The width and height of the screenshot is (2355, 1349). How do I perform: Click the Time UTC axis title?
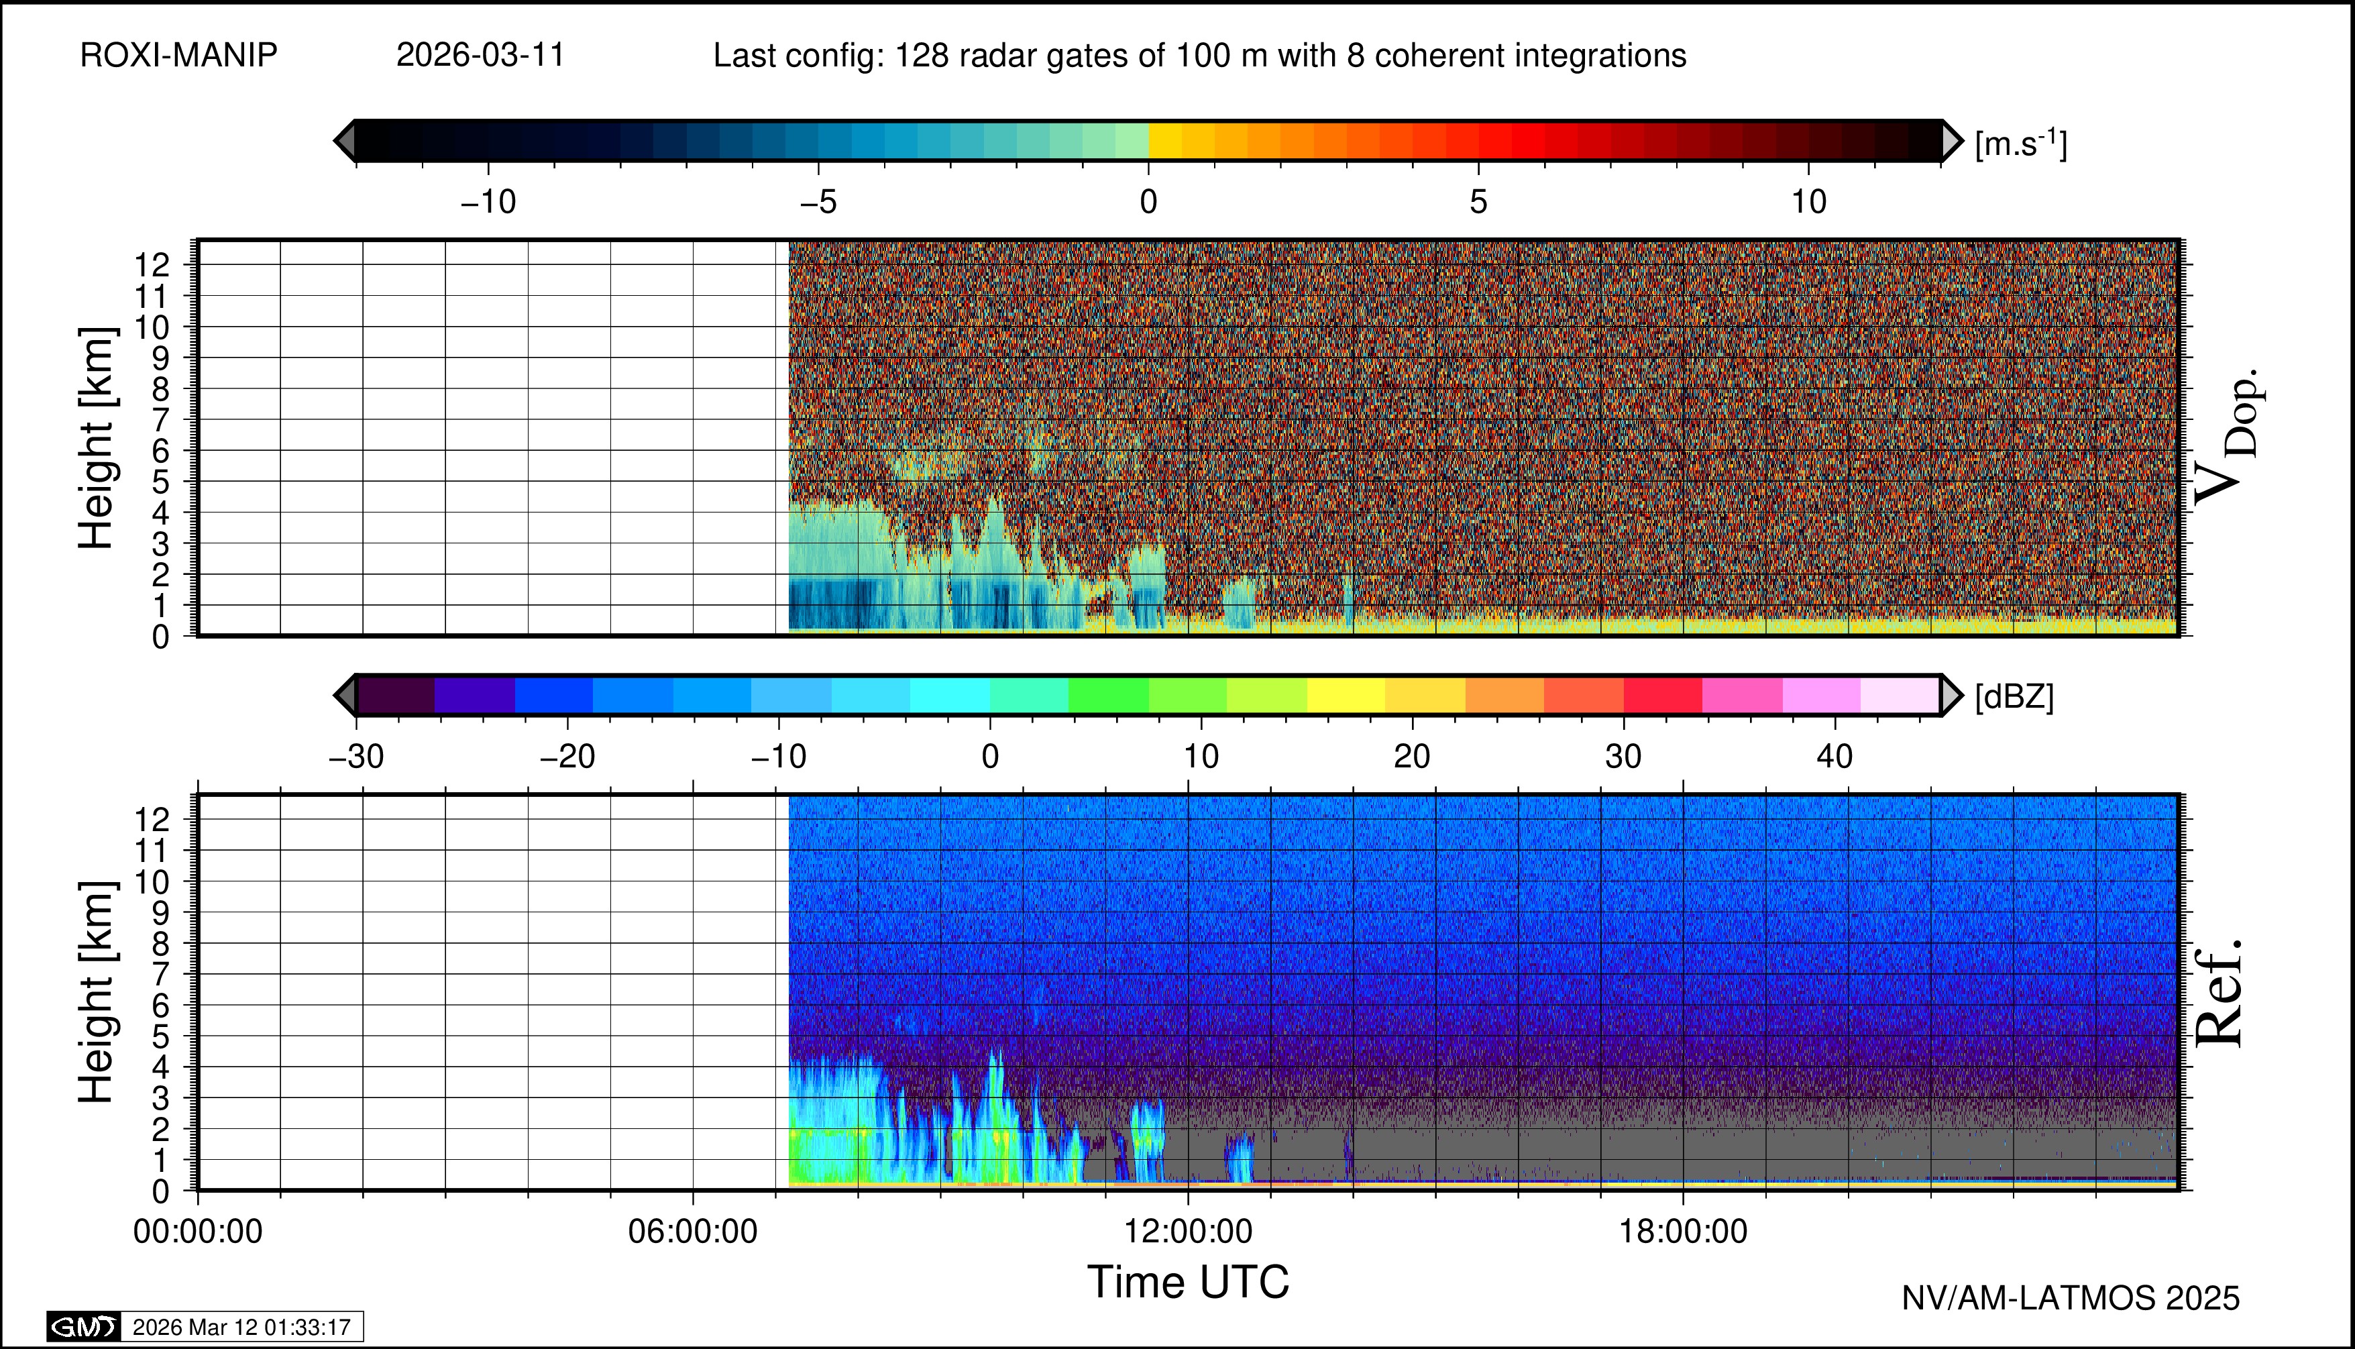click(x=1188, y=1283)
